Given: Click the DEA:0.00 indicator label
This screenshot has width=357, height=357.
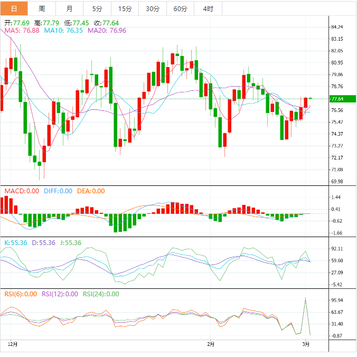Looking at the screenshot, I should 90,191.
